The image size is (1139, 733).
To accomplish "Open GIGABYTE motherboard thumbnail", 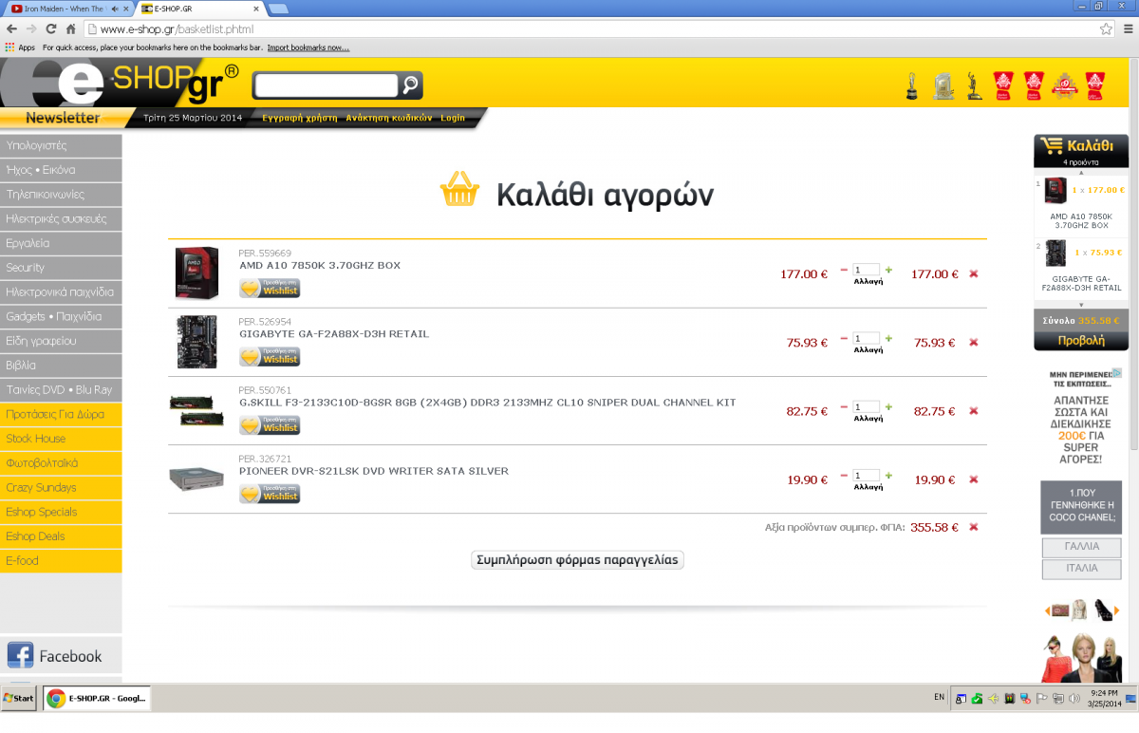I will point(196,342).
